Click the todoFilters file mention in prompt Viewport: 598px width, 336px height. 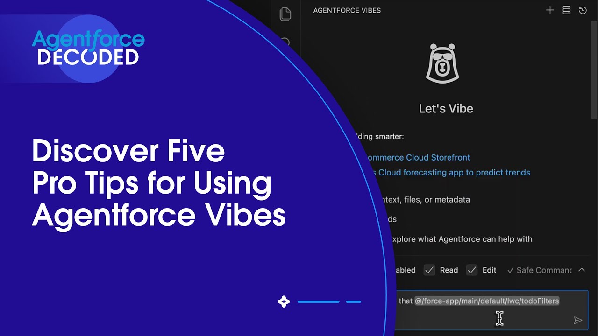[487, 301]
